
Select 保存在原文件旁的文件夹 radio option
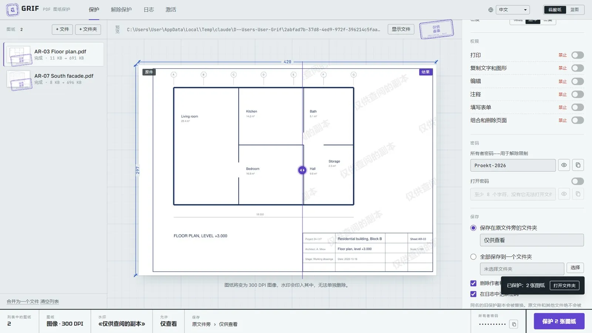pyautogui.click(x=473, y=228)
